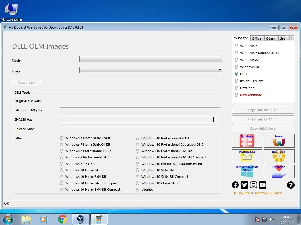Filter by Ubuntu images

tap(145, 190)
